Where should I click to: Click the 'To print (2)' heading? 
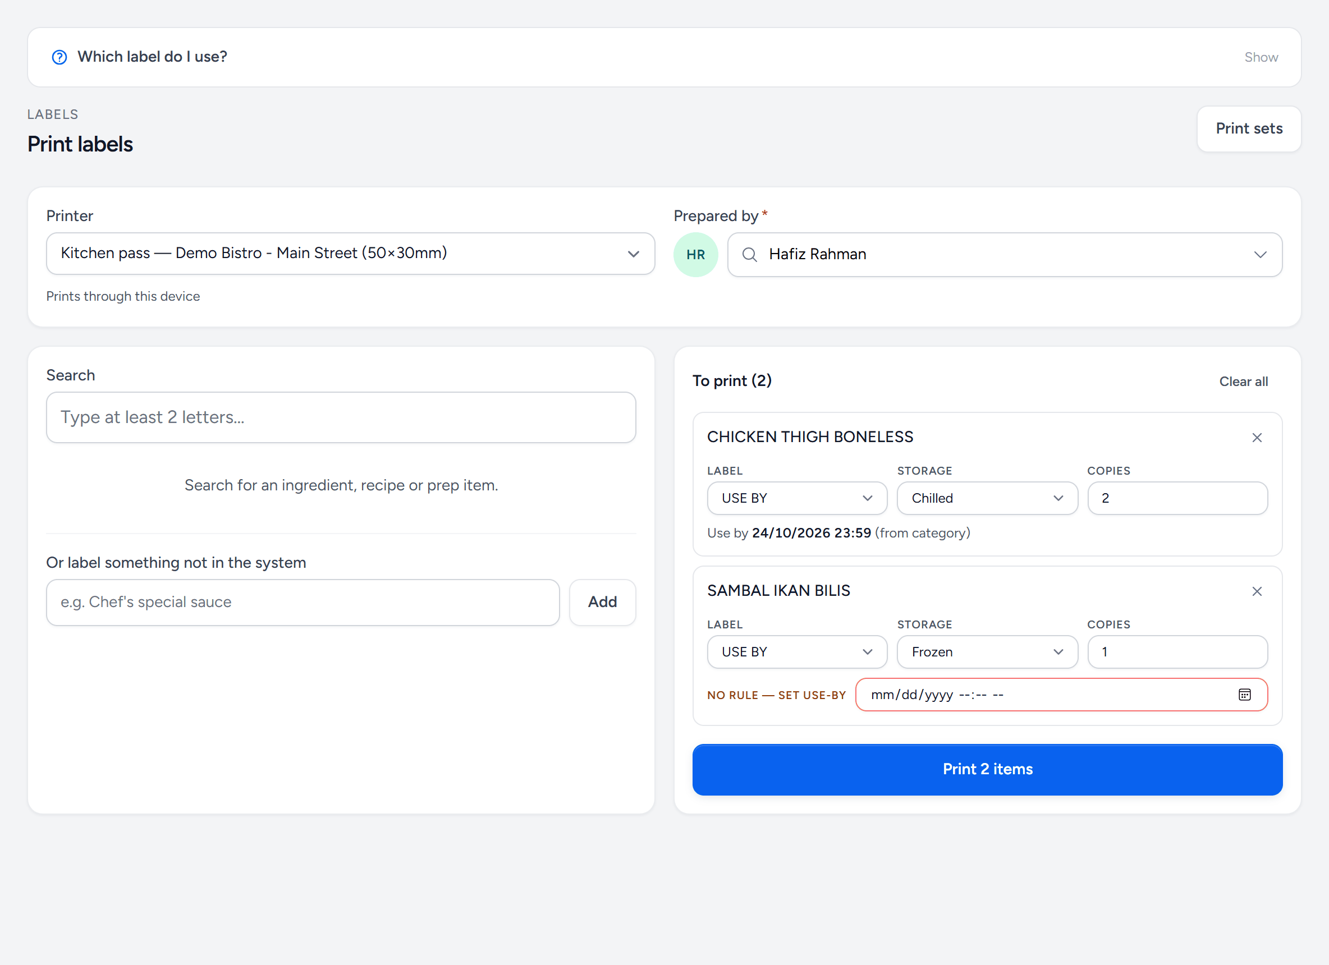(x=732, y=381)
